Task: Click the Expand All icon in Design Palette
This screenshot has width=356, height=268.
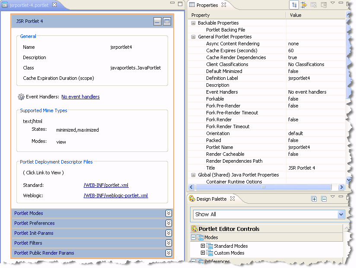Action: 314,199
